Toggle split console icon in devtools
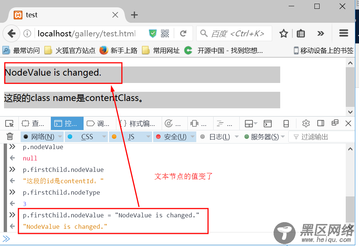359x246 pixels. click(268, 124)
